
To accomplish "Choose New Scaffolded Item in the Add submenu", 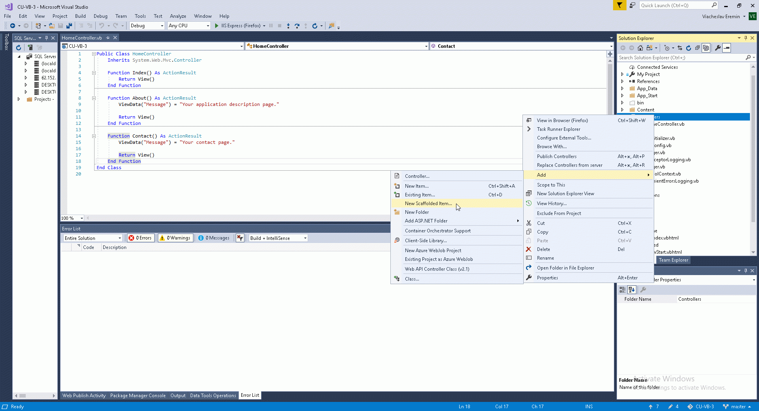I will [x=457, y=204].
